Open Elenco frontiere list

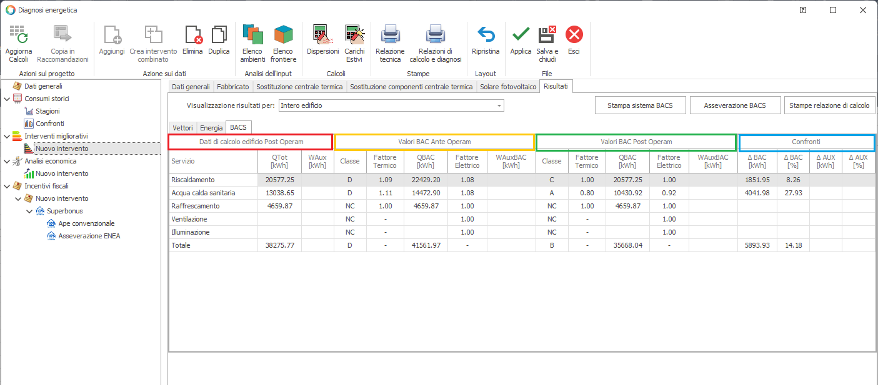pyautogui.click(x=283, y=36)
